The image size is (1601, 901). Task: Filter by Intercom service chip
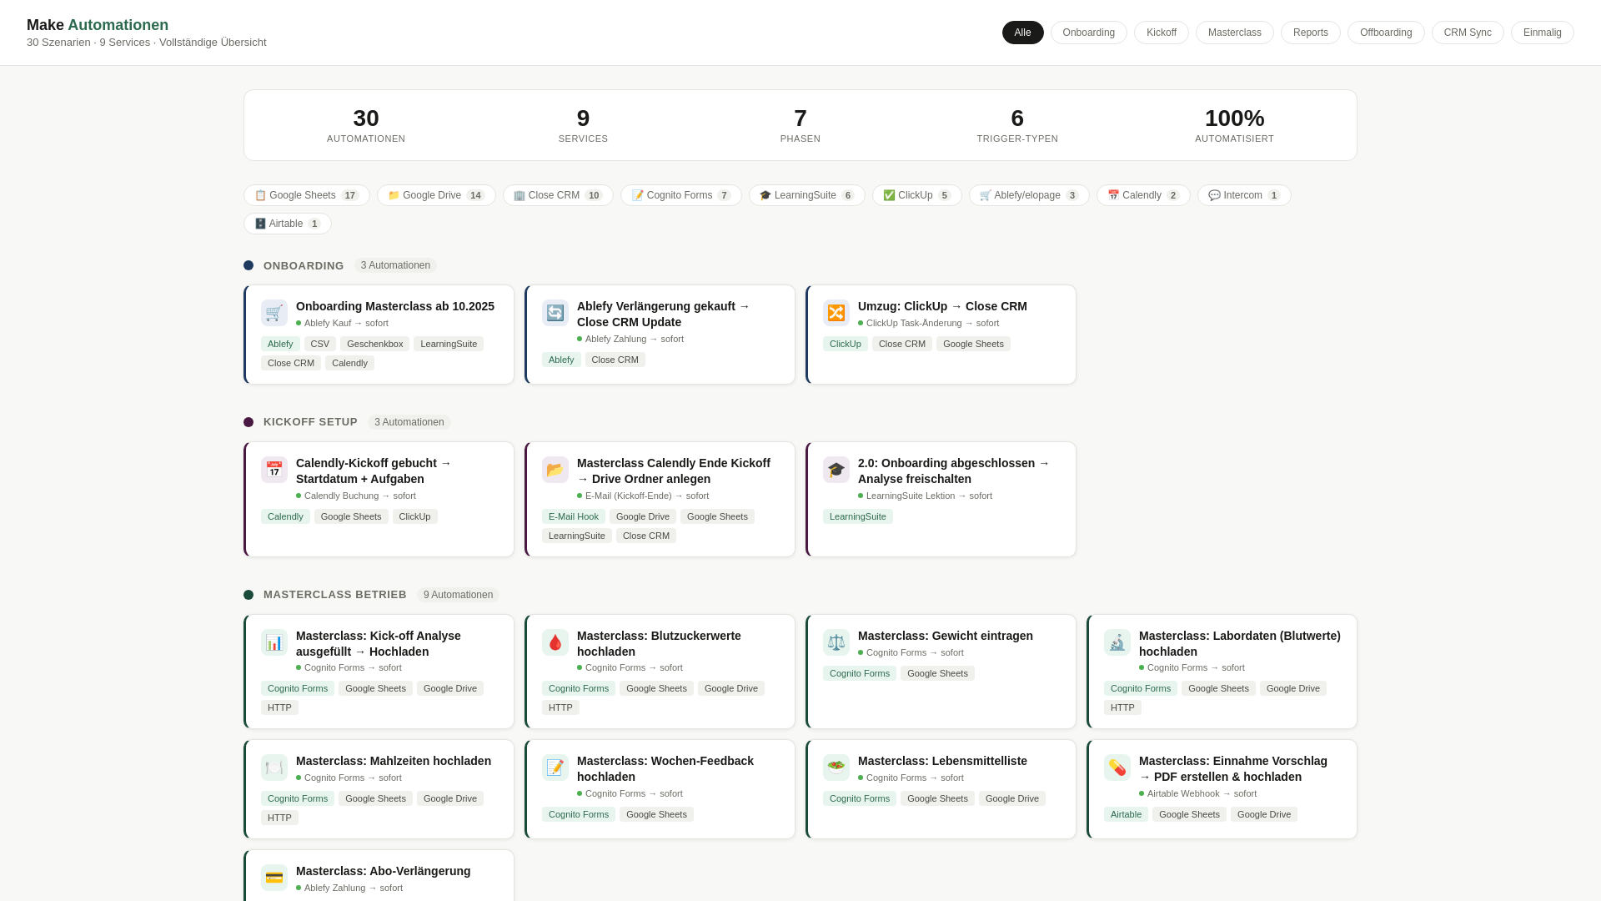1244,195
